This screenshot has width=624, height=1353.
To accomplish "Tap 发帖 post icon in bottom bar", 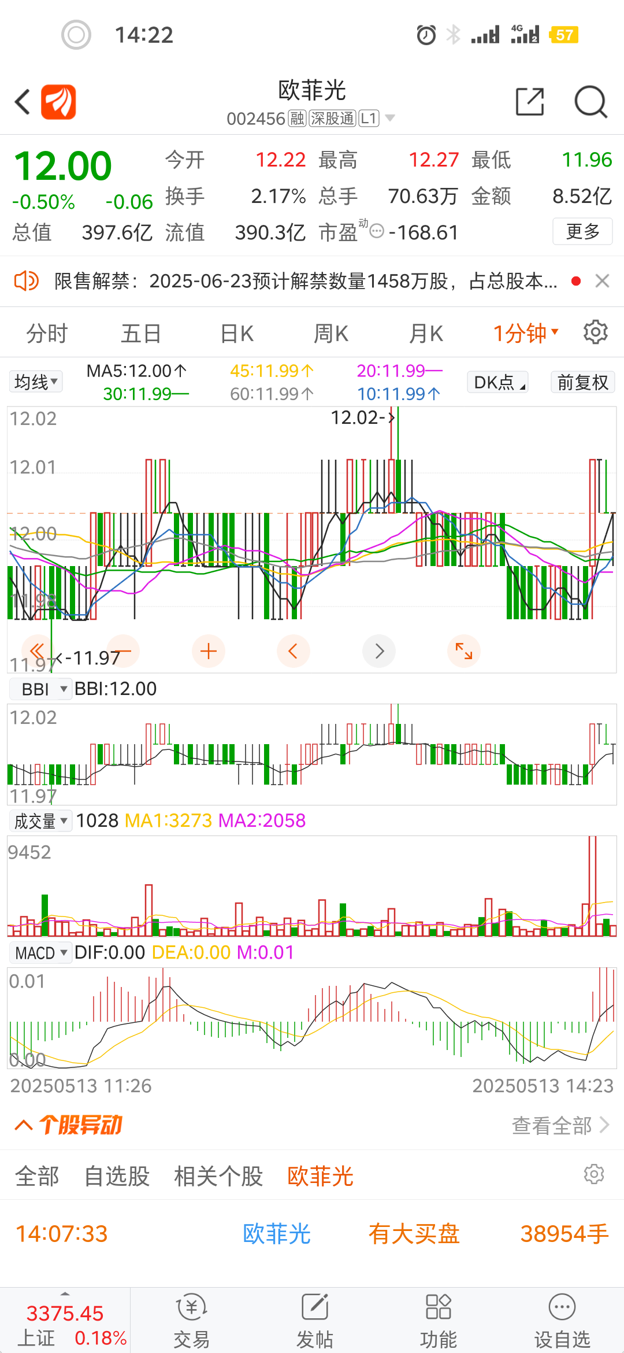I will click(315, 1308).
